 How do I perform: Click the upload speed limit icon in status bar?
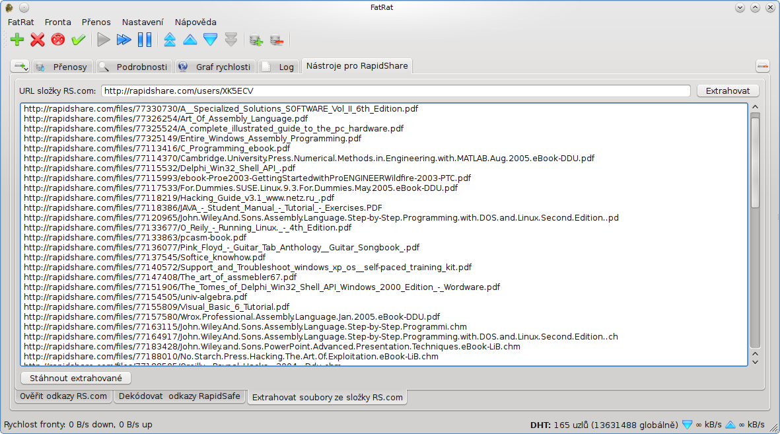[730, 425]
